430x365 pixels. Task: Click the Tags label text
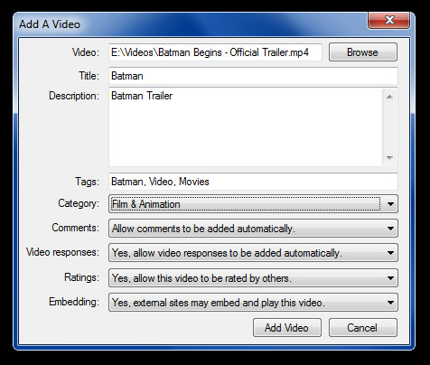pyautogui.click(x=87, y=182)
